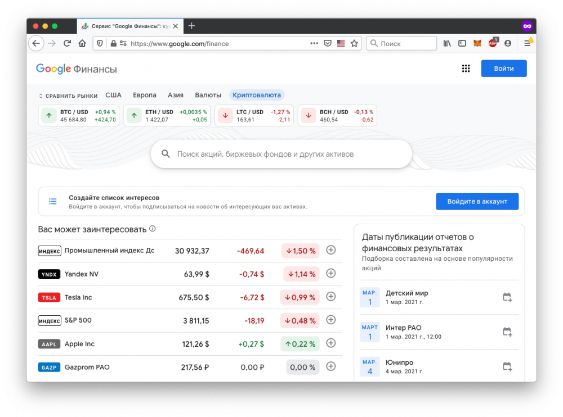Add Yandex NV to watchlist with plus

pyautogui.click(x=331, y=273)
